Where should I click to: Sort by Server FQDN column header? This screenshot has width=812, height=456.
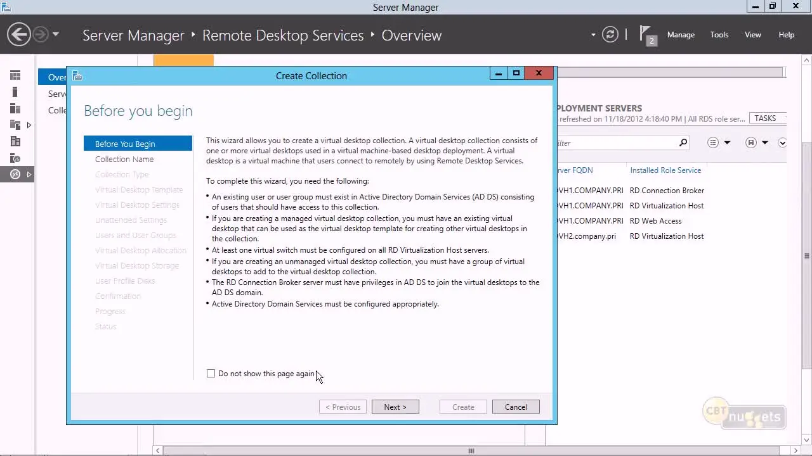[574, 170]
